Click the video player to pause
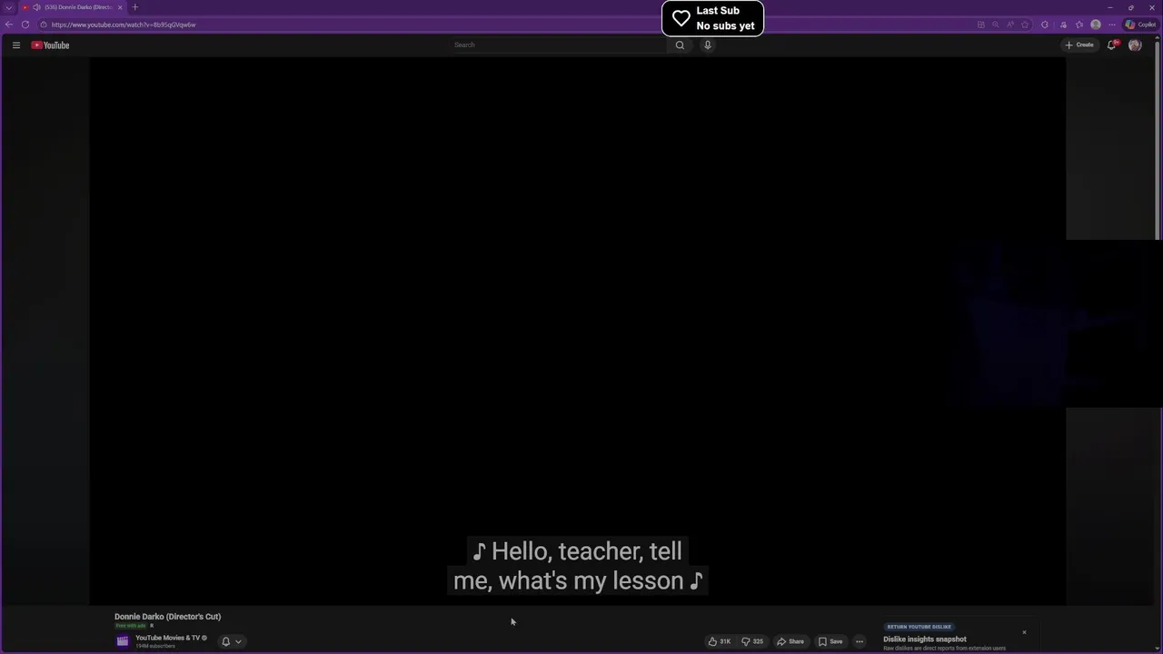The height and width of the screenshot is (654, 1163). [x=578, y=331]
